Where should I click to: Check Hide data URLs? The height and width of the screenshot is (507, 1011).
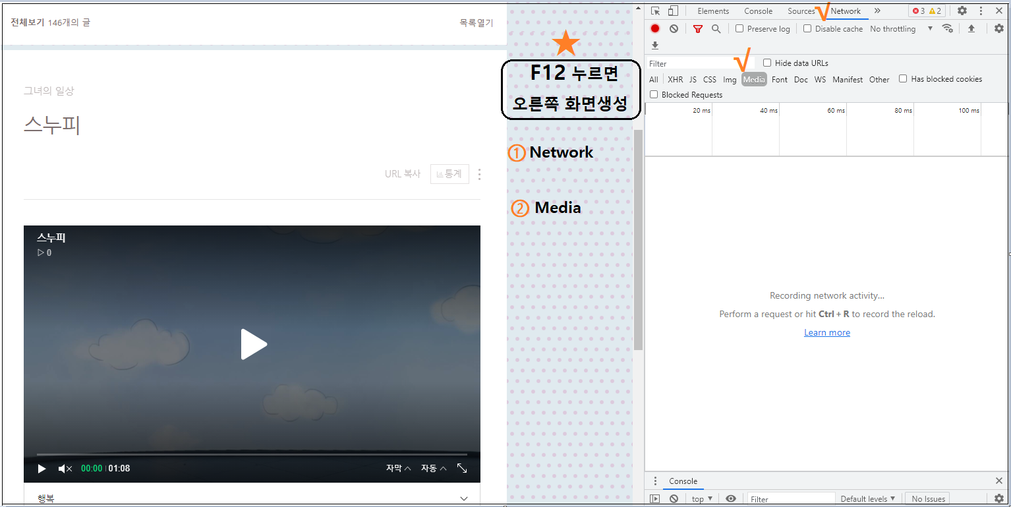[x=767, y=63]
